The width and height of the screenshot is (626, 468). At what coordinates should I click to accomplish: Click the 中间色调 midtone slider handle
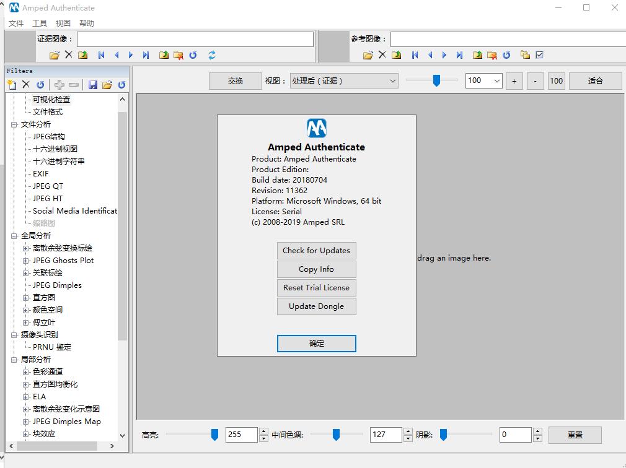click(x=336, y=435)
